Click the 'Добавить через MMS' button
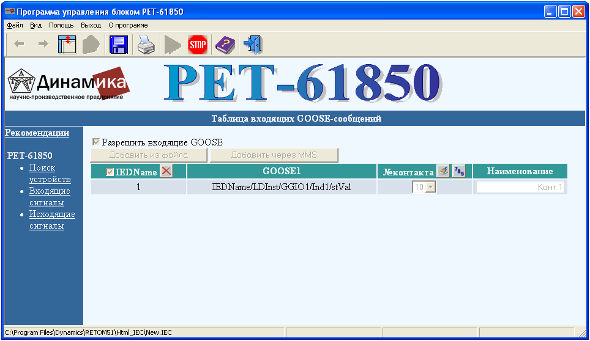The width and height of the screenshot is (590, 341). [274, 155]
